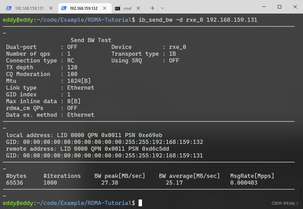Close the cmd tab
Image resolution: width=303 pixels, height=209 pixels.
(138, 8)
